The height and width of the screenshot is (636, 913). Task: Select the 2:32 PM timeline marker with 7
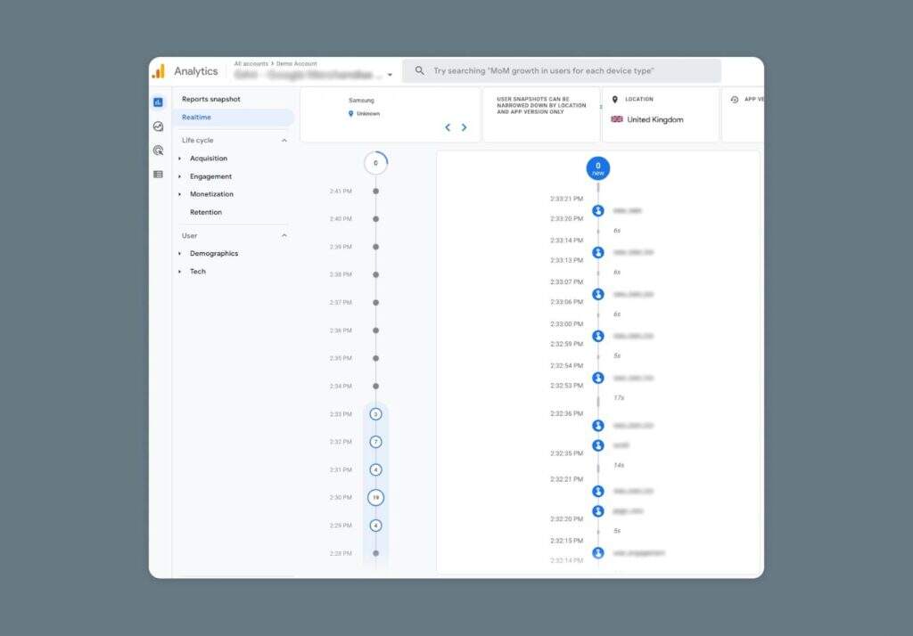point(375,442)
